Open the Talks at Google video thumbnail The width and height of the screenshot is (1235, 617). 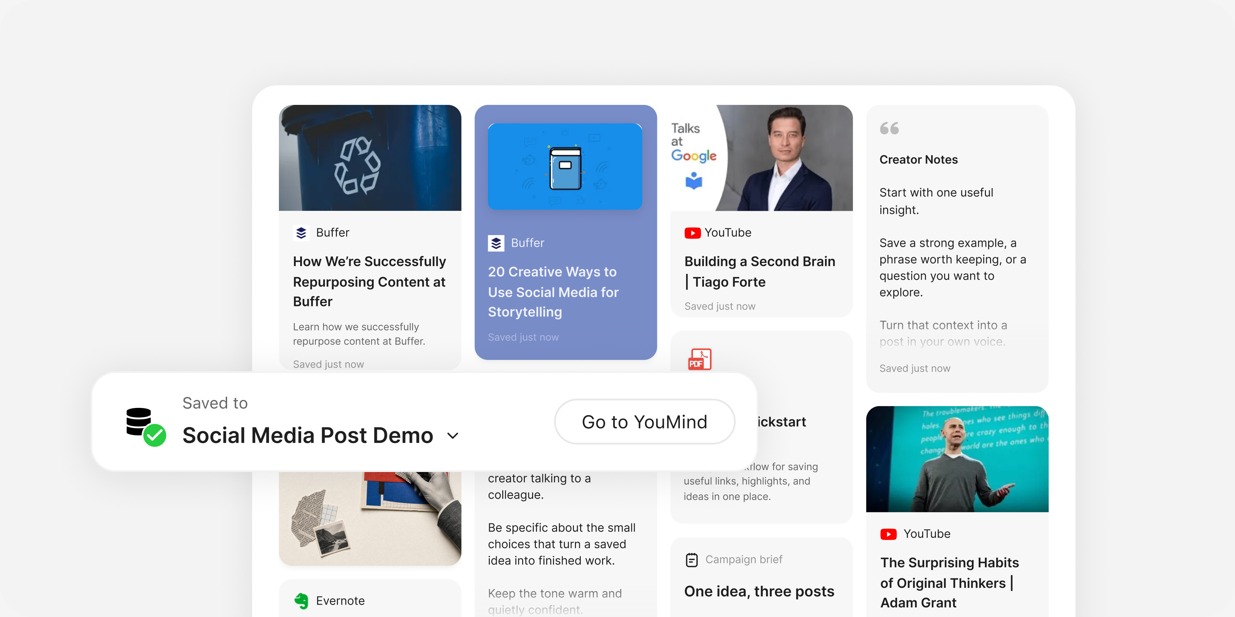coord(761,158)
